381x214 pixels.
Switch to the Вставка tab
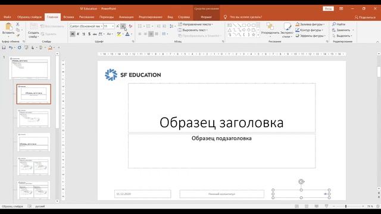pos(68,17)
